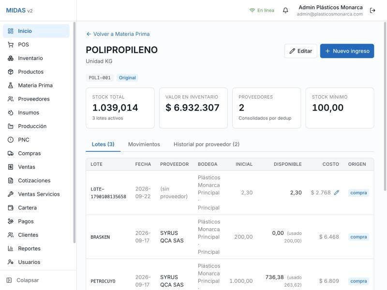Go to Compras menu label
This screenshot has width=387, height=290.
[30, 153]
